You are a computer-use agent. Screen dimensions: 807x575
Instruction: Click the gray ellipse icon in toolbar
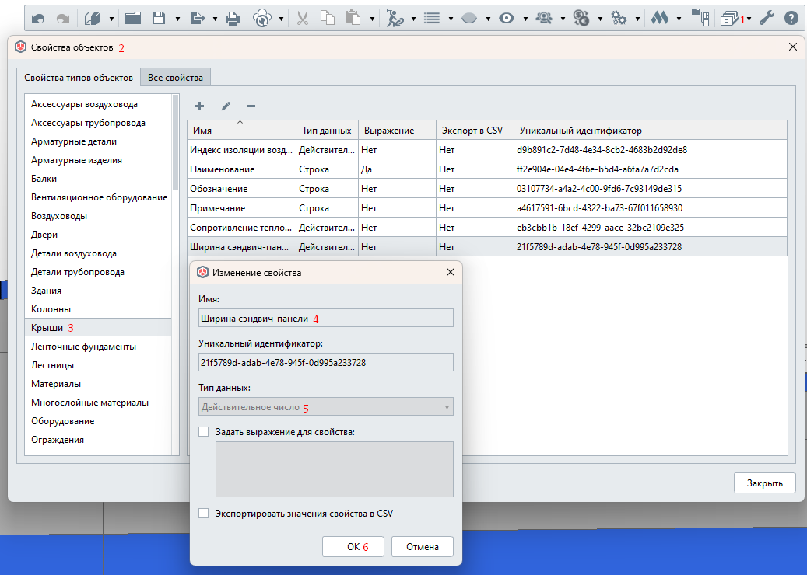(468, 19)
